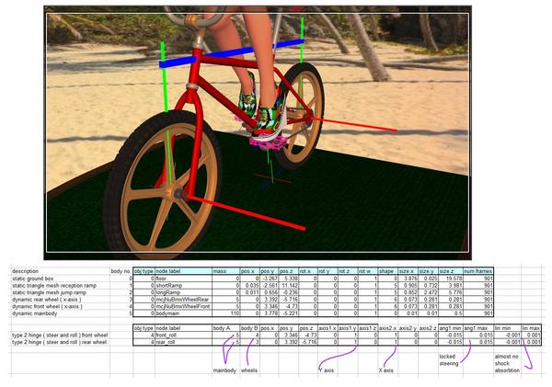This screenshot has width=552, height=387.
Task: Click the 'size z' column header
Action: point(451,271)
